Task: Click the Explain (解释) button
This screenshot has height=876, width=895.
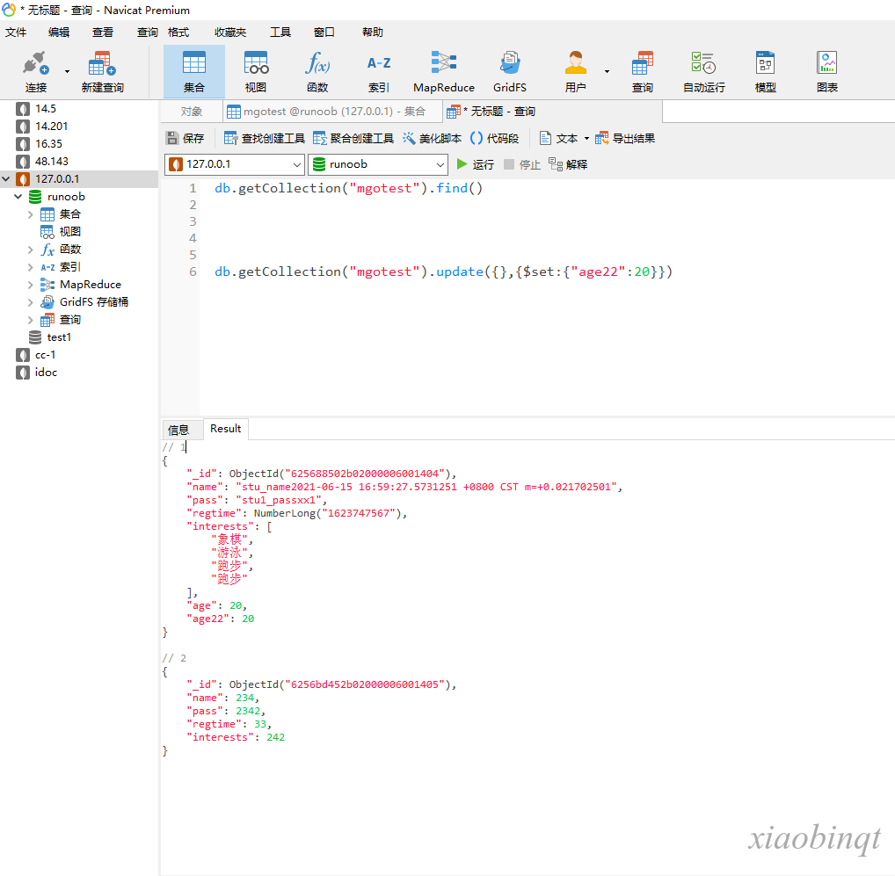Action: (568, 164)
